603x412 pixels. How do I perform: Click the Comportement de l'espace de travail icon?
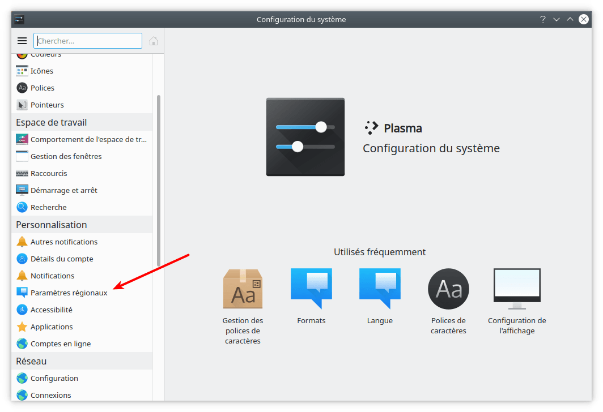pyautogui.click(x=22, y=139)
